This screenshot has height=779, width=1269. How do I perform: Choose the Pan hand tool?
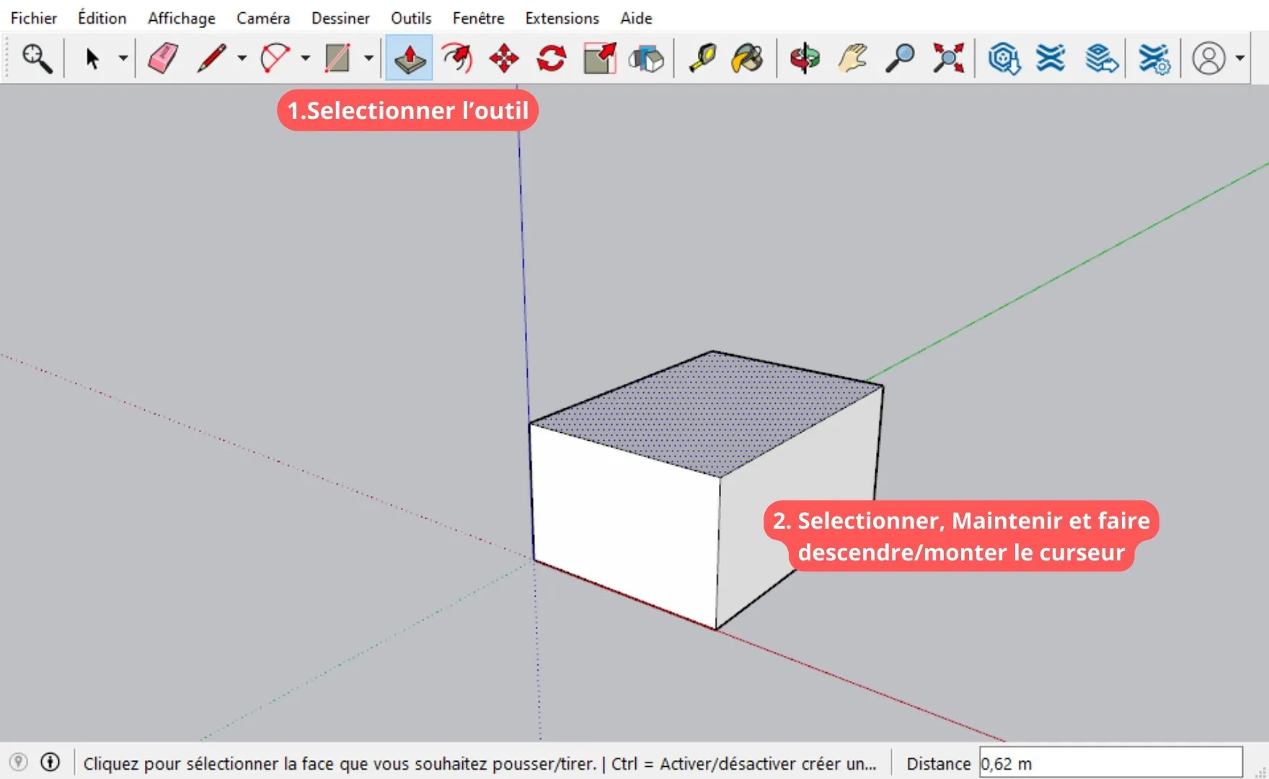(x=852, y=58)
